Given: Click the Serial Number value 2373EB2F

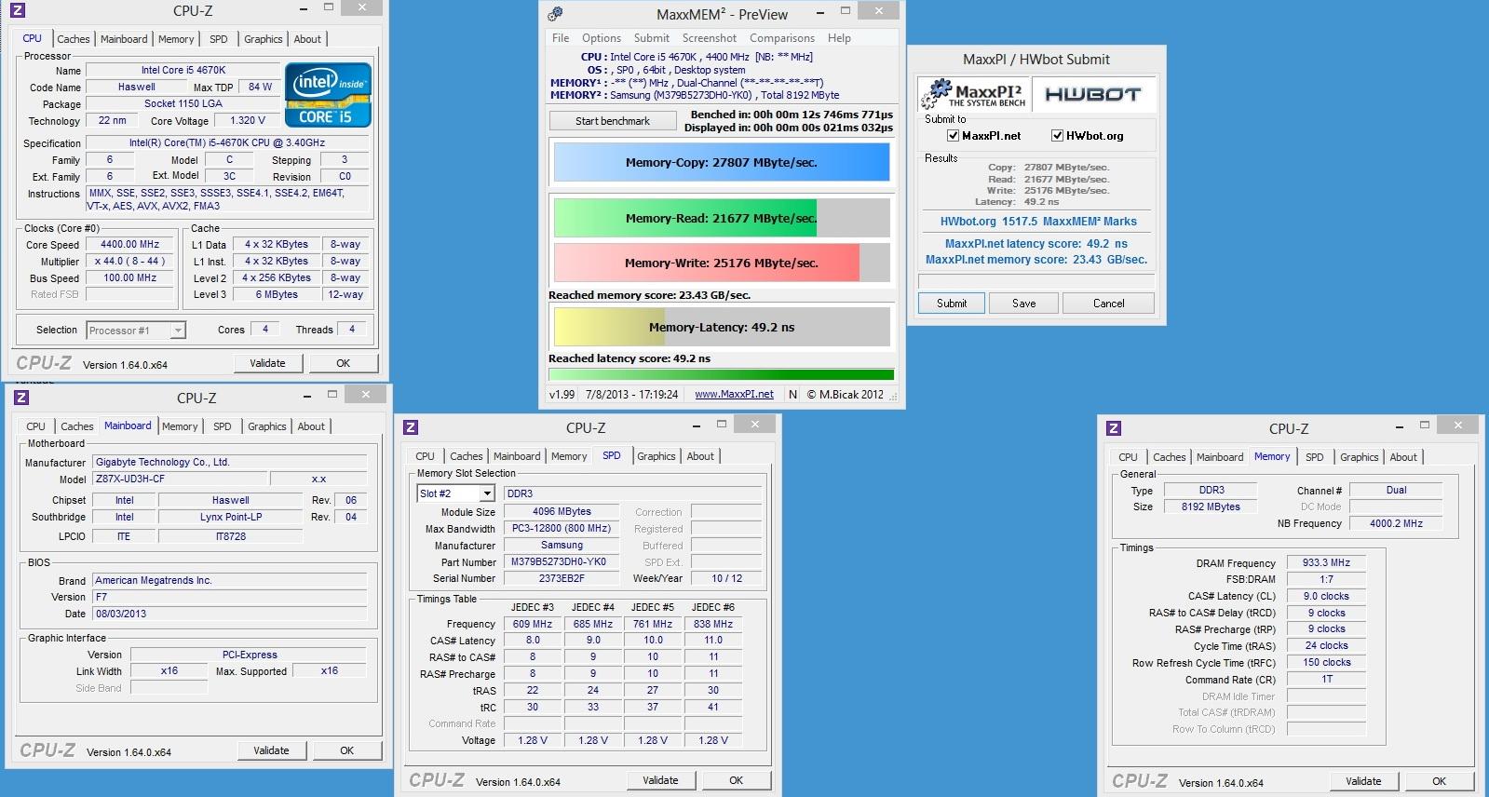Looking at the screenshot, I should tap(562, 578).
